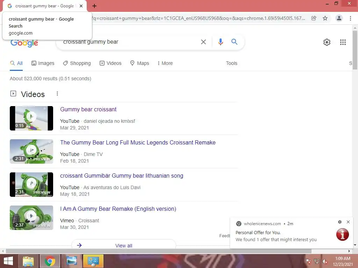Screen dimensions: 358x268
Task: Open notification settings gear for wholenicenews.com
Action: (340, 222)
